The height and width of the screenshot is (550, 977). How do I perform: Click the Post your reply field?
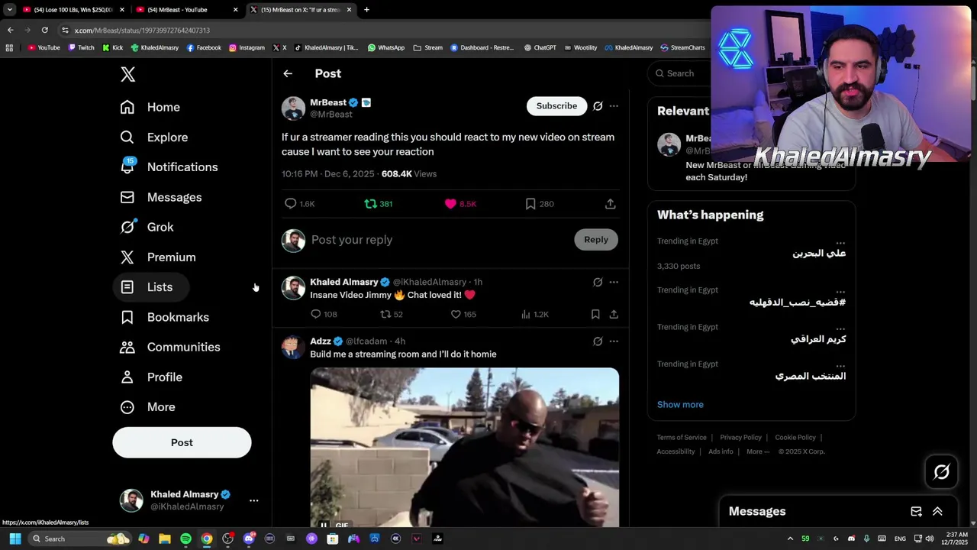coord(439,240)
